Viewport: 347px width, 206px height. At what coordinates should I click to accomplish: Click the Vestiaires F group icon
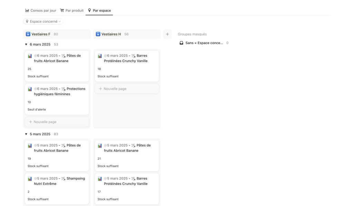point(28,34)
